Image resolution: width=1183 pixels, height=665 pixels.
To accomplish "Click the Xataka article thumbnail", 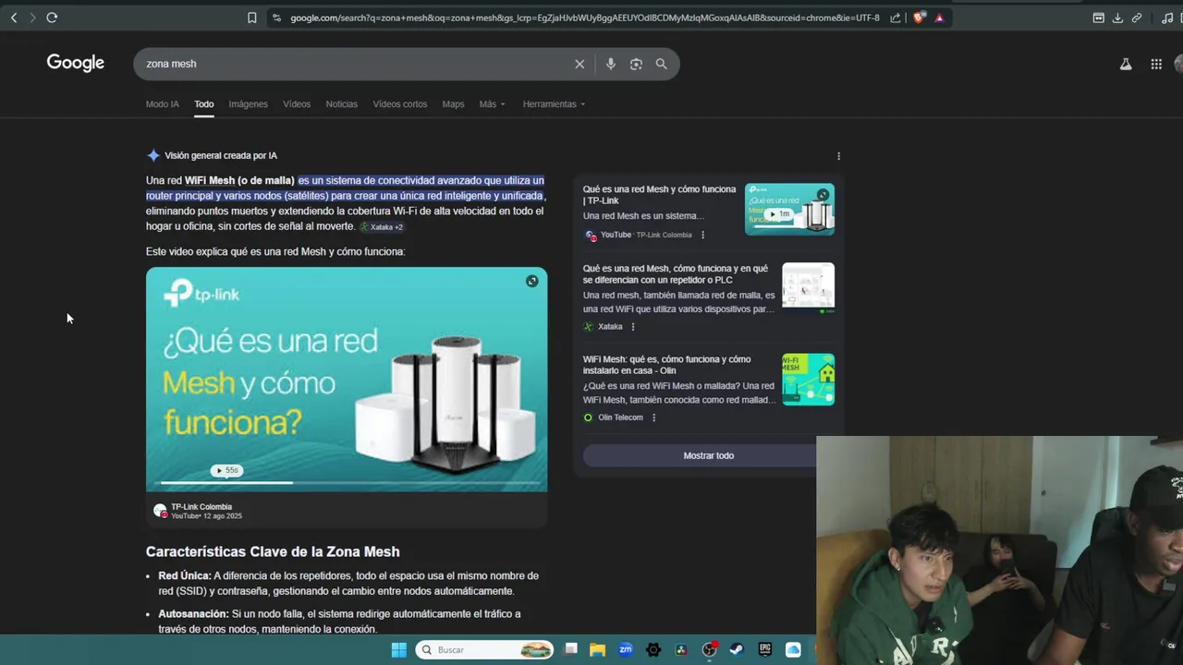I will pyautogui.click(x=809, y=287).
